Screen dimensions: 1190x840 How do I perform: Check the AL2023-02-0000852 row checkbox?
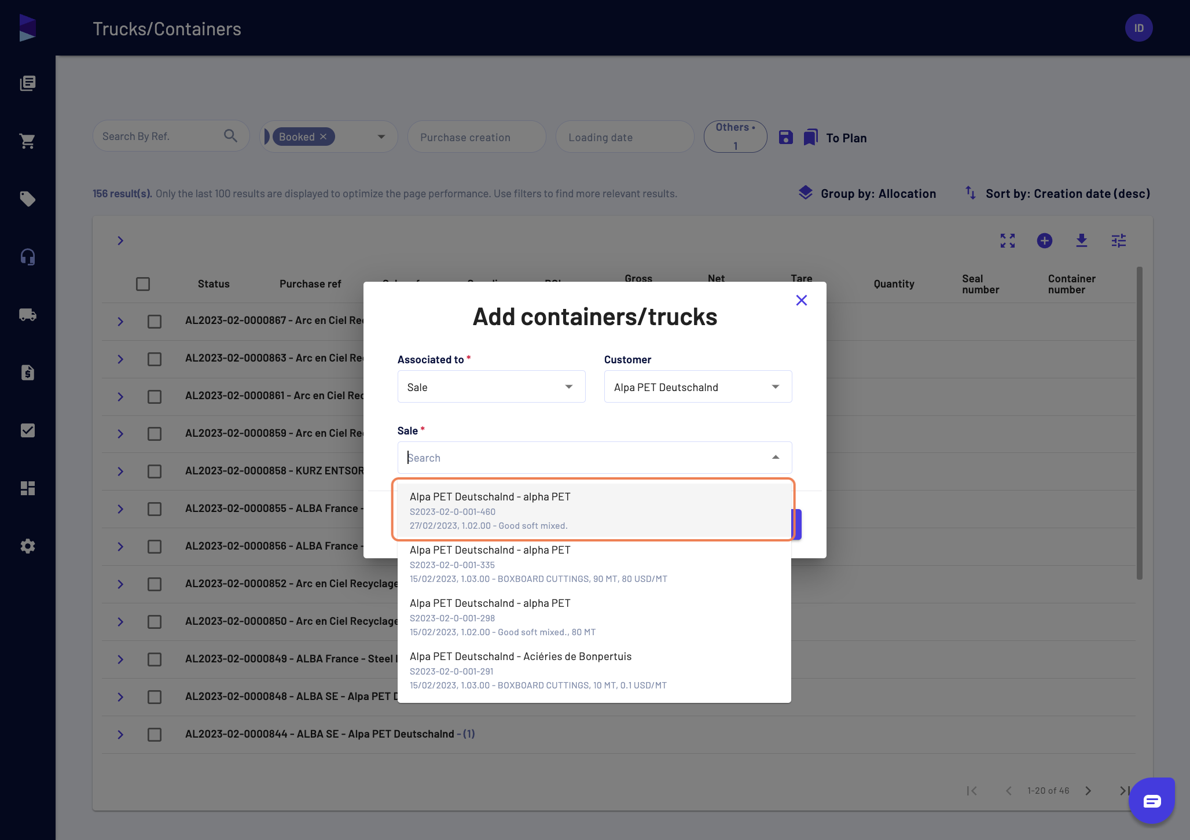[x=155, y=584]
